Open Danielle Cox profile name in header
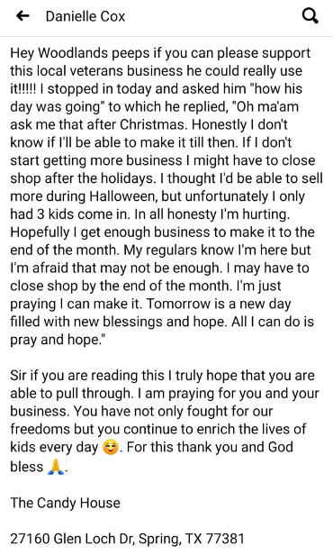Screen dimensions: 333x555 85,16
